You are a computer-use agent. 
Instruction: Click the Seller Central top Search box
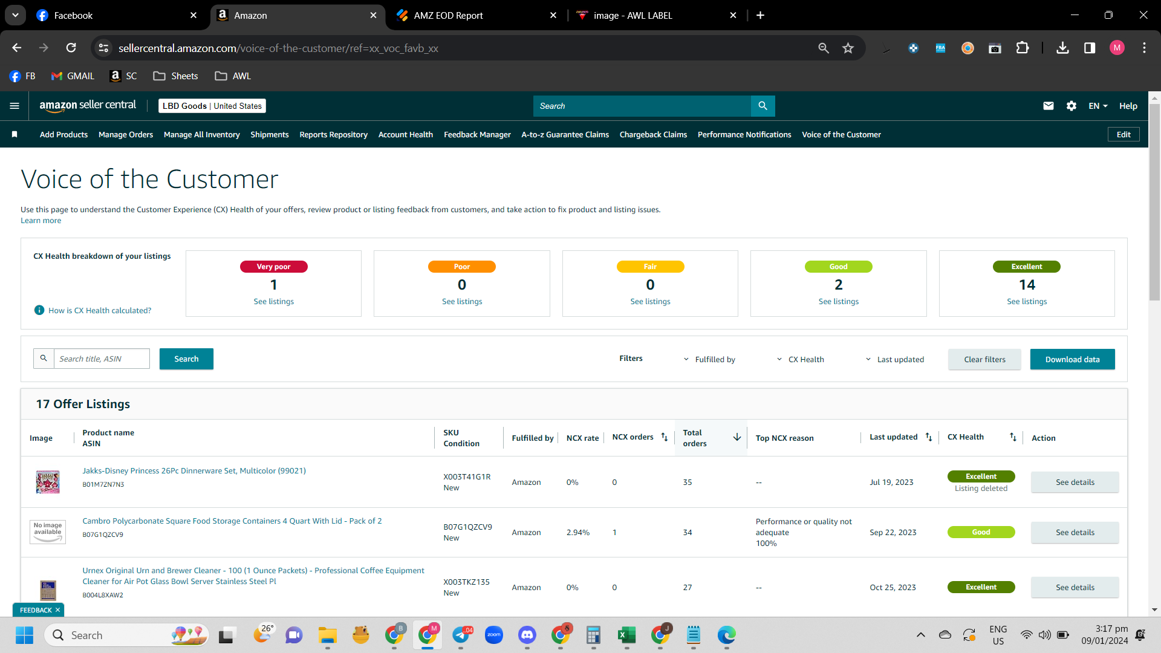[x=642, y=106]
